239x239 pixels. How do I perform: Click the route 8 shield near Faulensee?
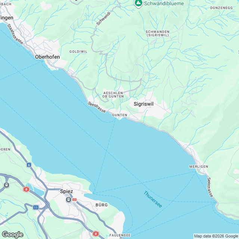[96, 234]
